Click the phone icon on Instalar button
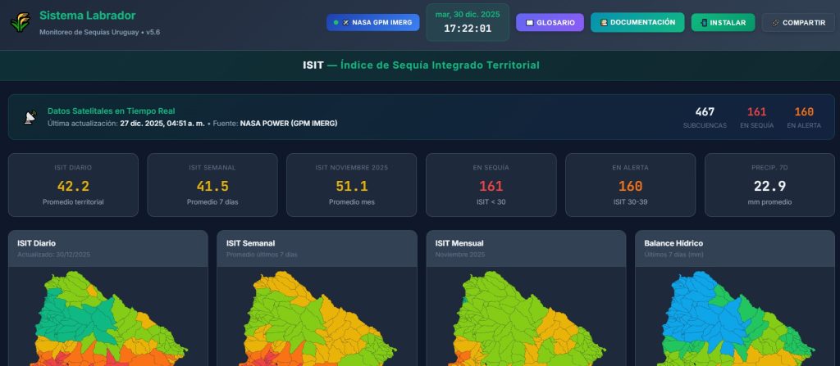 coord(704,23)
